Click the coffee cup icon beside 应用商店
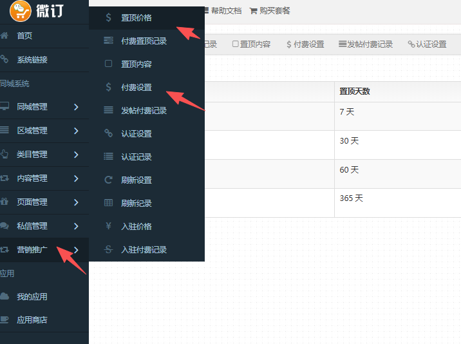The width and height of the screenshot is (461, 344). pyautogui.click(x=5, y=320)
